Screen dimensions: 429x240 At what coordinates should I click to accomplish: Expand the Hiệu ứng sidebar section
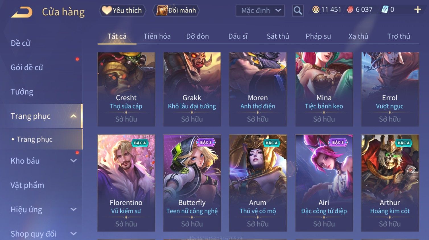(73, 209)
